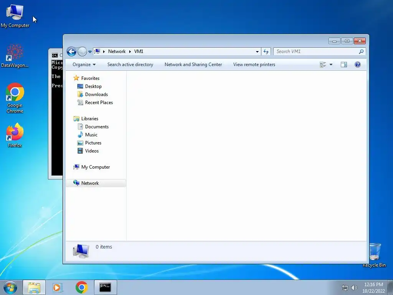Open the DataWagon desktop shortcut
This screenshot has height=295, width=393.
coord(15,56)
